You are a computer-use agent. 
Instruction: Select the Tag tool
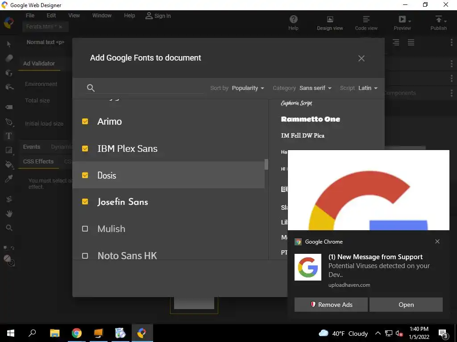click(x=9, y=107)
